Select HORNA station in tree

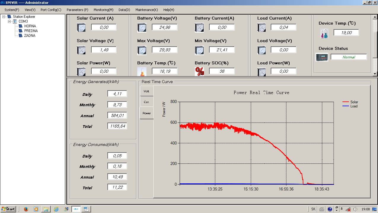point(30,26)
